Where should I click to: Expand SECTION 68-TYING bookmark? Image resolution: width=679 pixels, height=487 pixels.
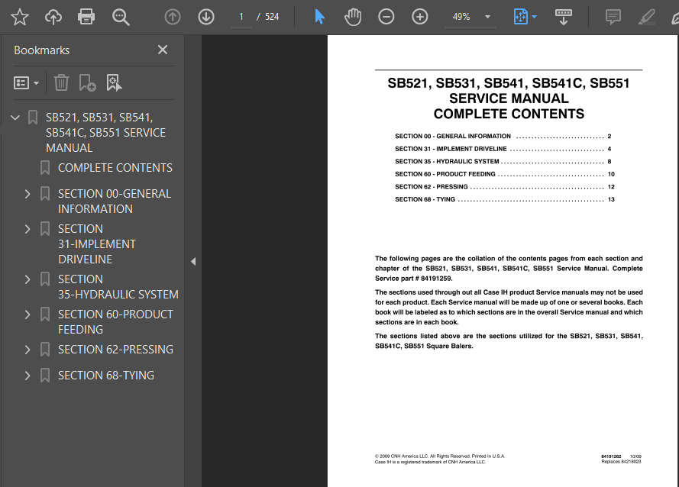point(27,376)
